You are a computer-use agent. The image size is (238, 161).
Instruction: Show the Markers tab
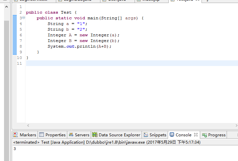(x=28, y=135)
